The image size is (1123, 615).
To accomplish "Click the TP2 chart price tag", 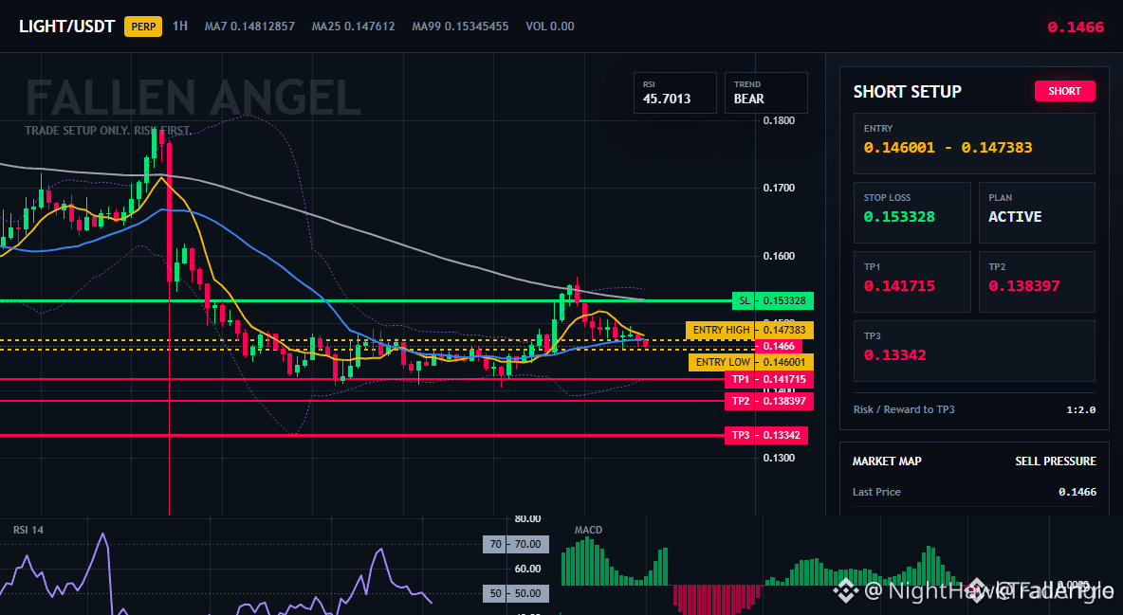I will [768, 401].
